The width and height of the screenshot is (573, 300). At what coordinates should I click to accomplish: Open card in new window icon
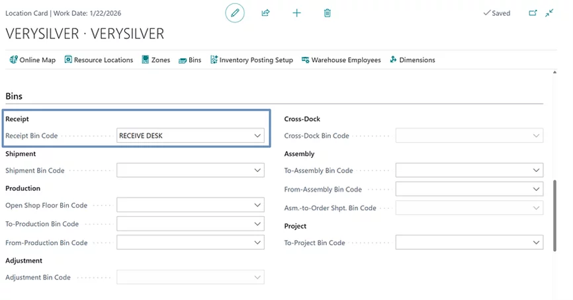tap(533, 13)
